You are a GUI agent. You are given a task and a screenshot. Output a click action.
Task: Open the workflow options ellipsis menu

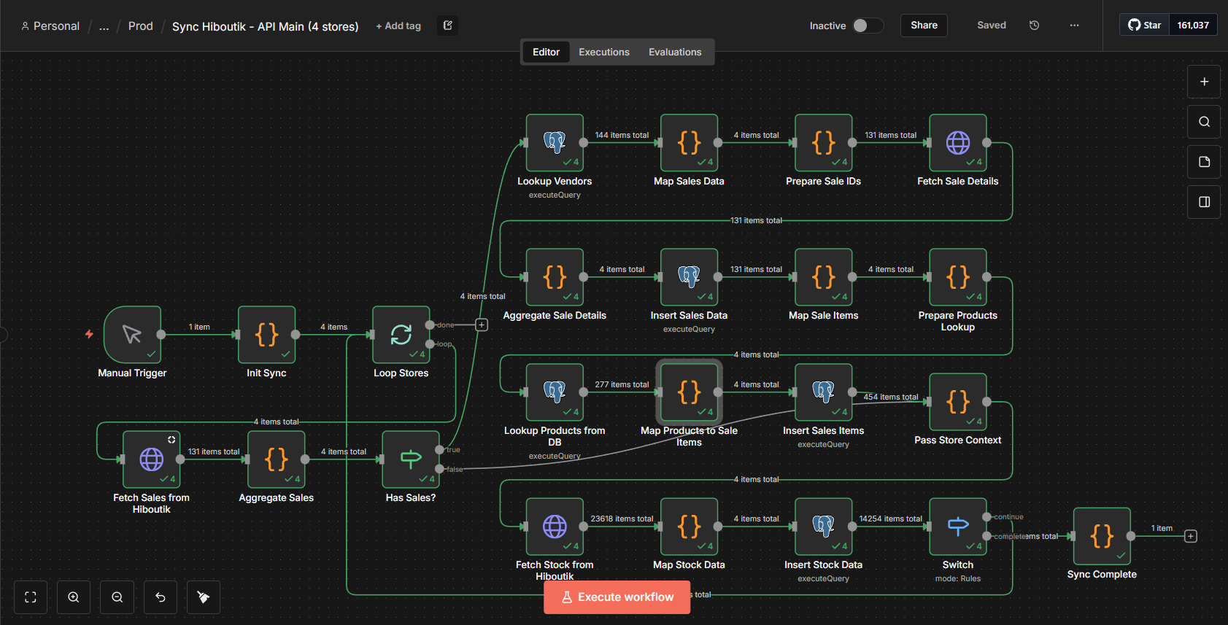[1074, 26]
